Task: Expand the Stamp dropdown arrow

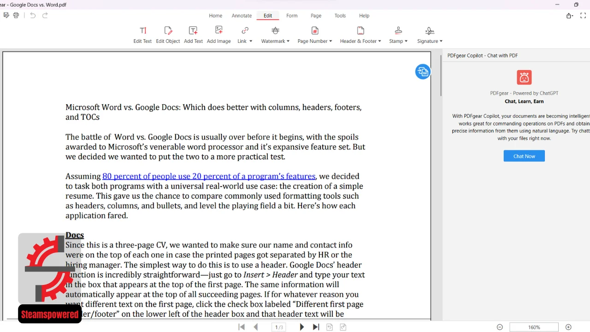Action: [406, 41]
